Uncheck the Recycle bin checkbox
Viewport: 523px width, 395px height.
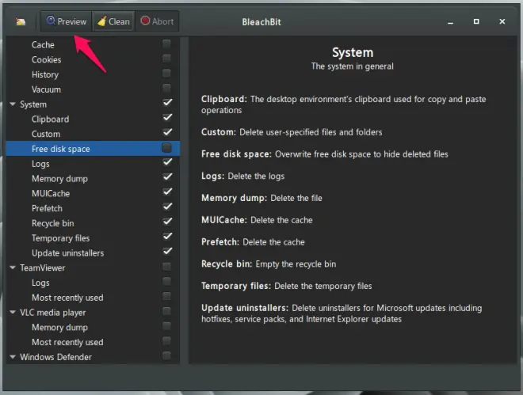pyautogui.click(x=167, y=222)
